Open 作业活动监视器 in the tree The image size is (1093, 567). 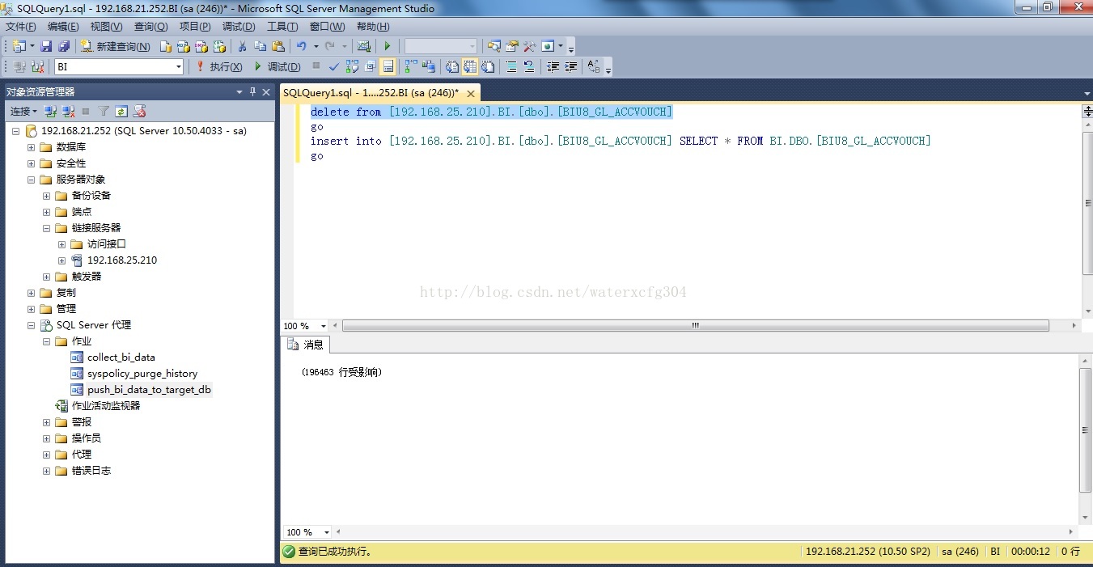pyautogui.click(x=106, y=406)
